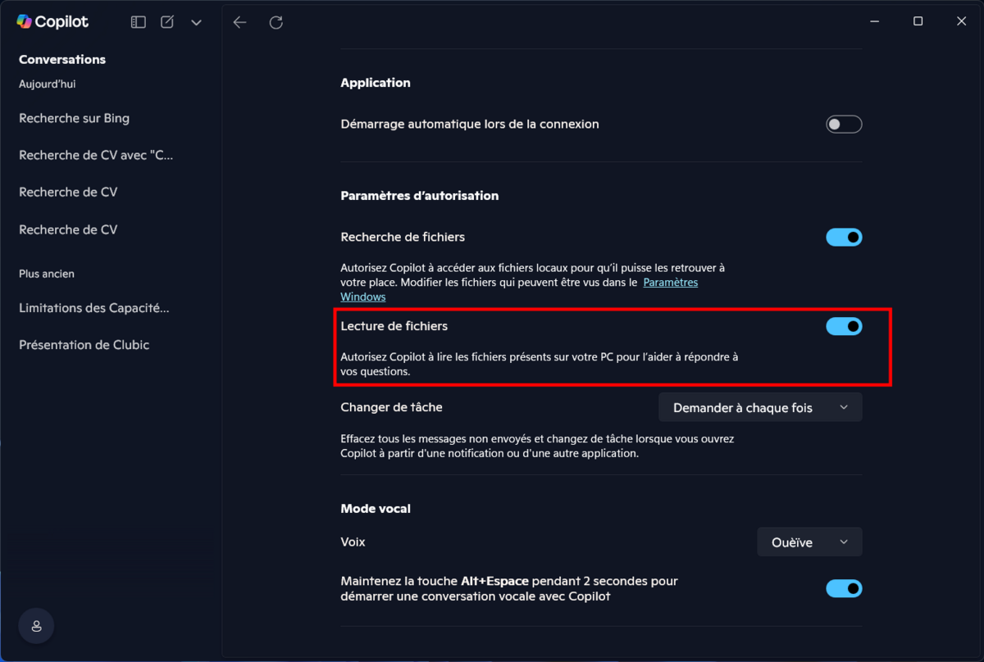Minimize the Copilot window

pyautogui.click(x=874, y=21)
